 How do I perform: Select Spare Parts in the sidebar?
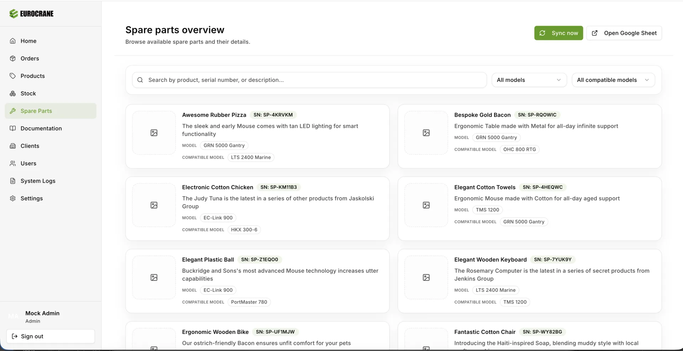[36, 111]
